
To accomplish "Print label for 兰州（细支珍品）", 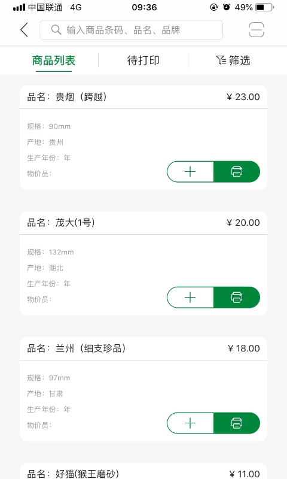I will tap(237, 423).
